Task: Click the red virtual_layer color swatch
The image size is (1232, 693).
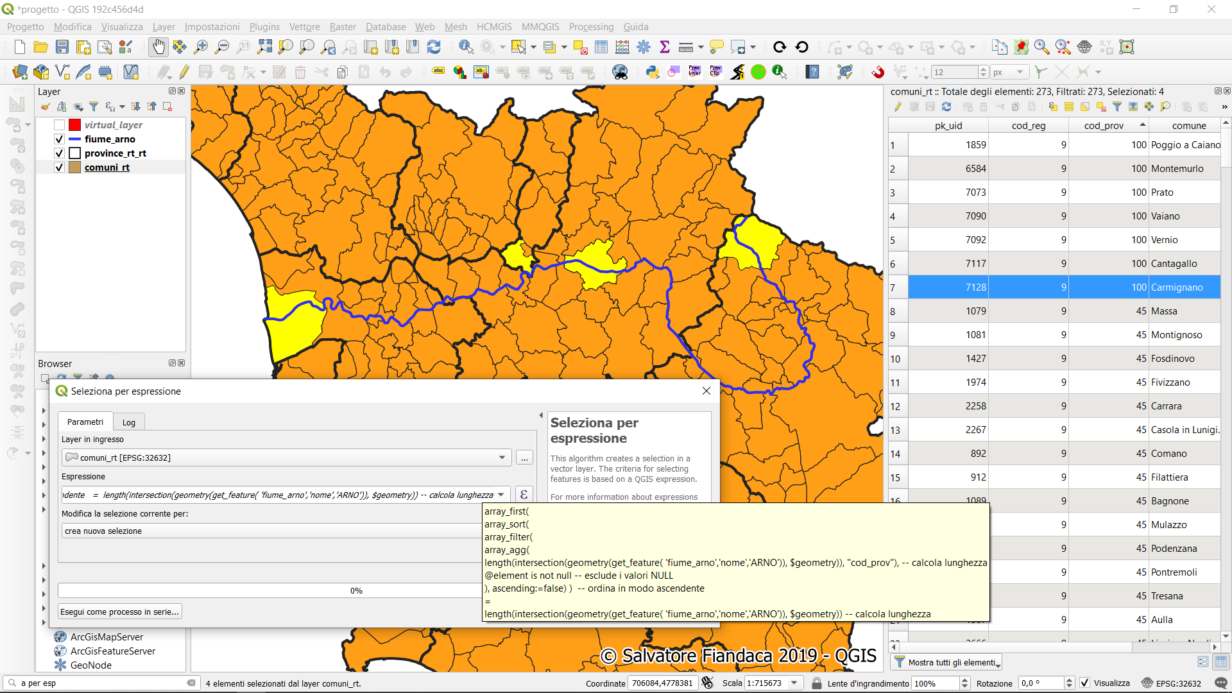Action: [74, 125]
